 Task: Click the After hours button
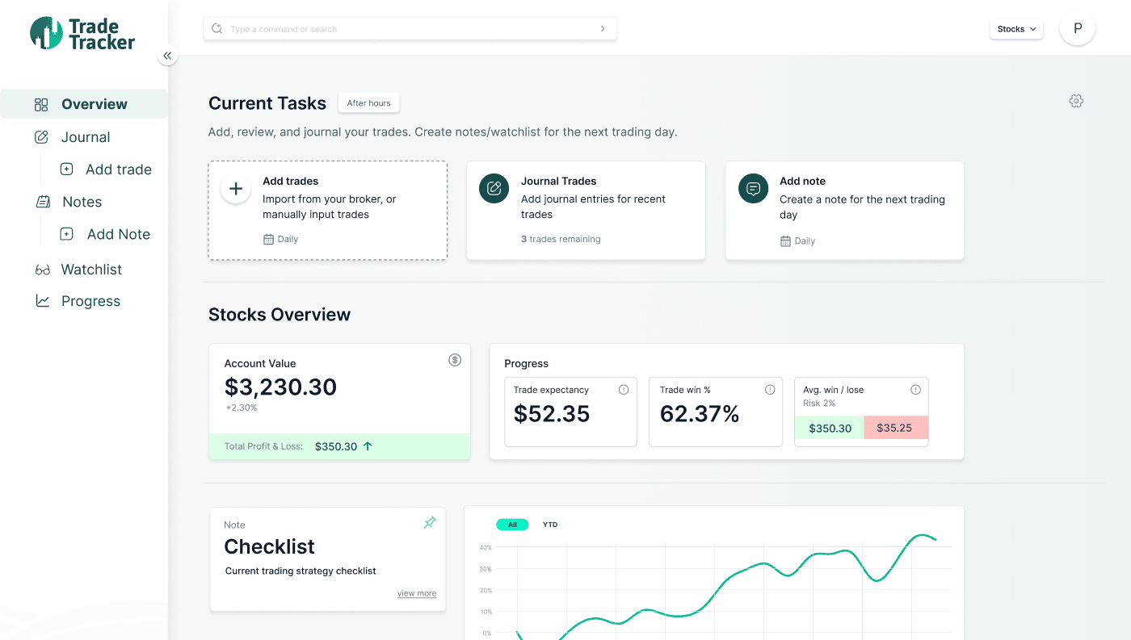point(368,102)
